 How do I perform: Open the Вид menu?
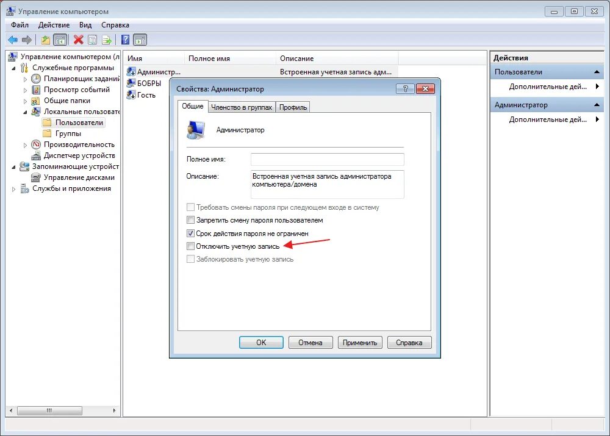(x=85, y=25)
